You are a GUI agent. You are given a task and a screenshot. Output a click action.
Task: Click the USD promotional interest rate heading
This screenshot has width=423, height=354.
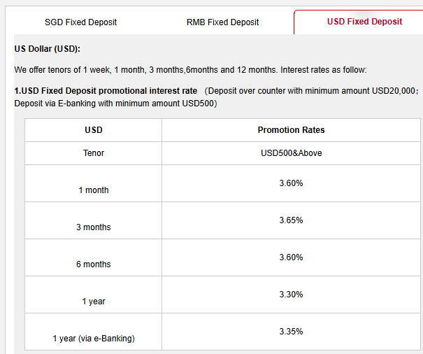(x=106, y=91)
